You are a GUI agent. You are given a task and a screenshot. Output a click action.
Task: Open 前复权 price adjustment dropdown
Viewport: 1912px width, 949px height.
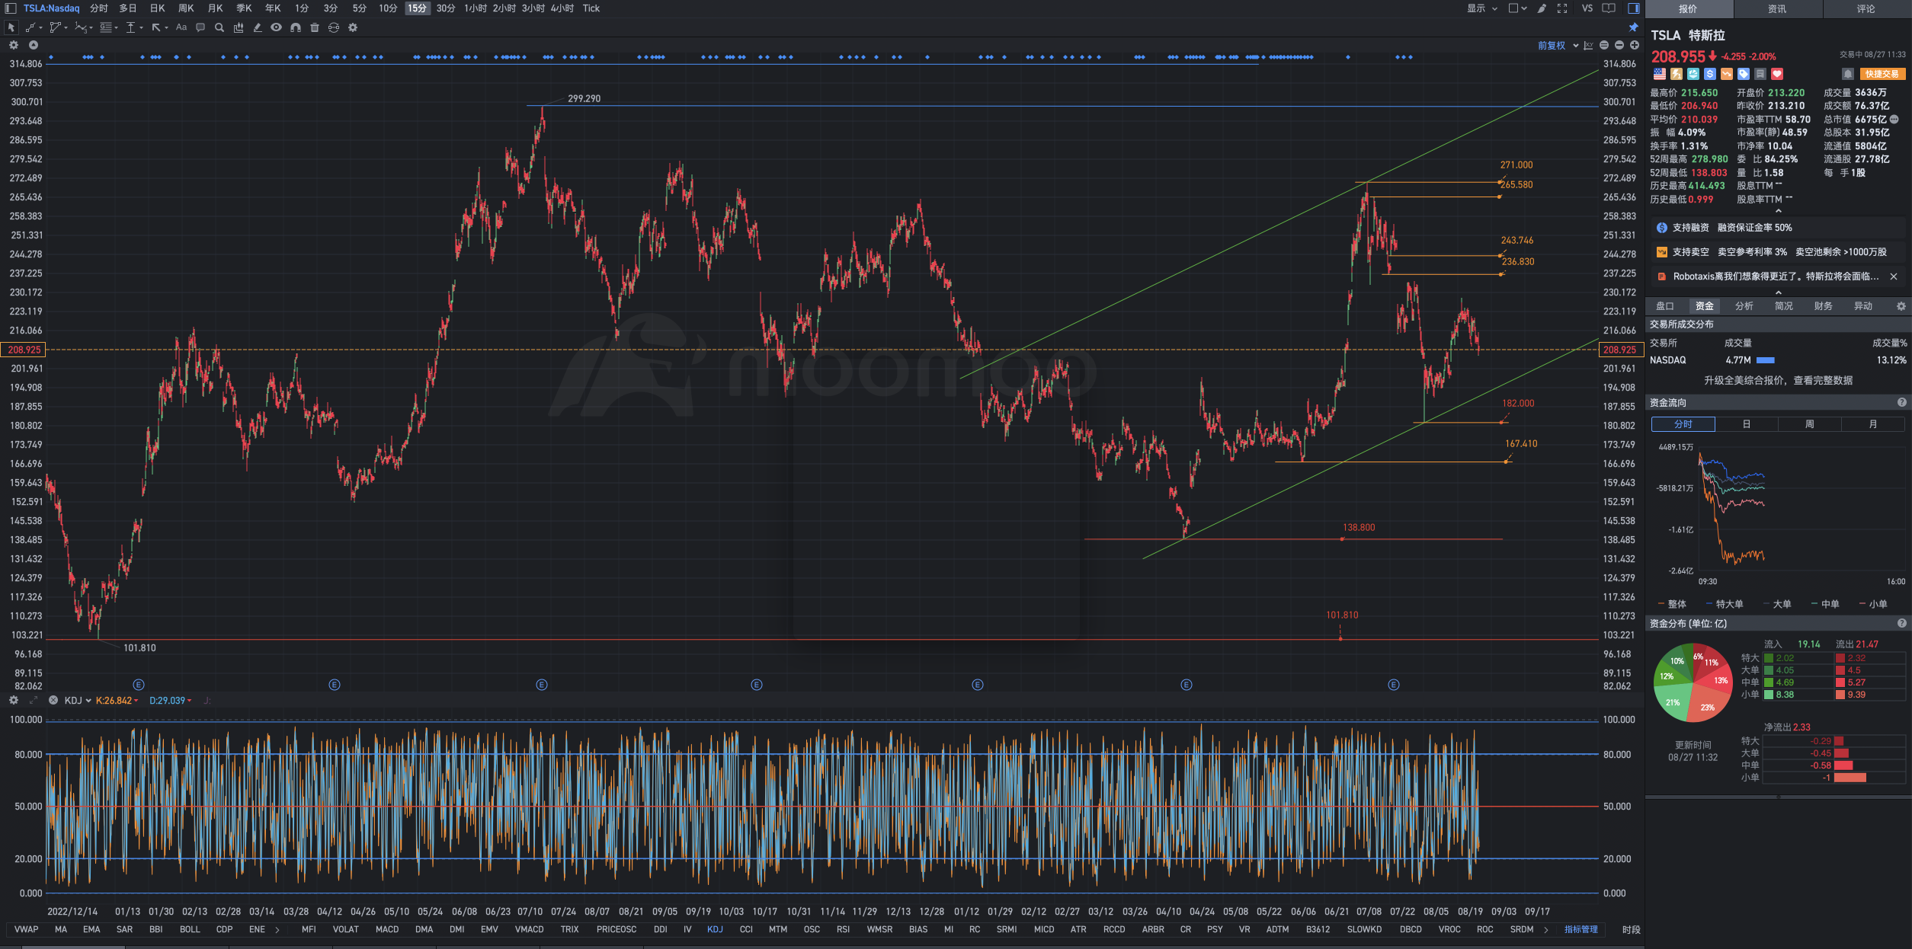(1558, 46)
